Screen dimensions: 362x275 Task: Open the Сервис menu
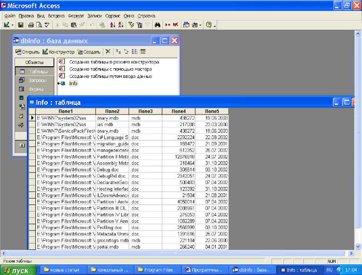tap(113, 15)
